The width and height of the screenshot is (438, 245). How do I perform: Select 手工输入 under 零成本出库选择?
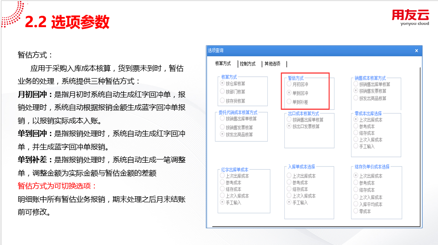tap(356, 147)
